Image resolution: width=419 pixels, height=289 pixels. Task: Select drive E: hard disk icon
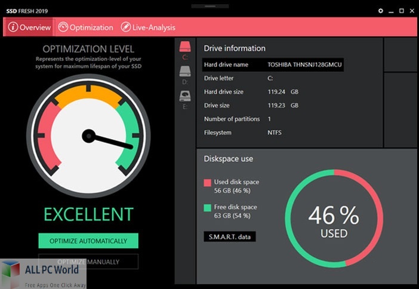pos(185,96)
